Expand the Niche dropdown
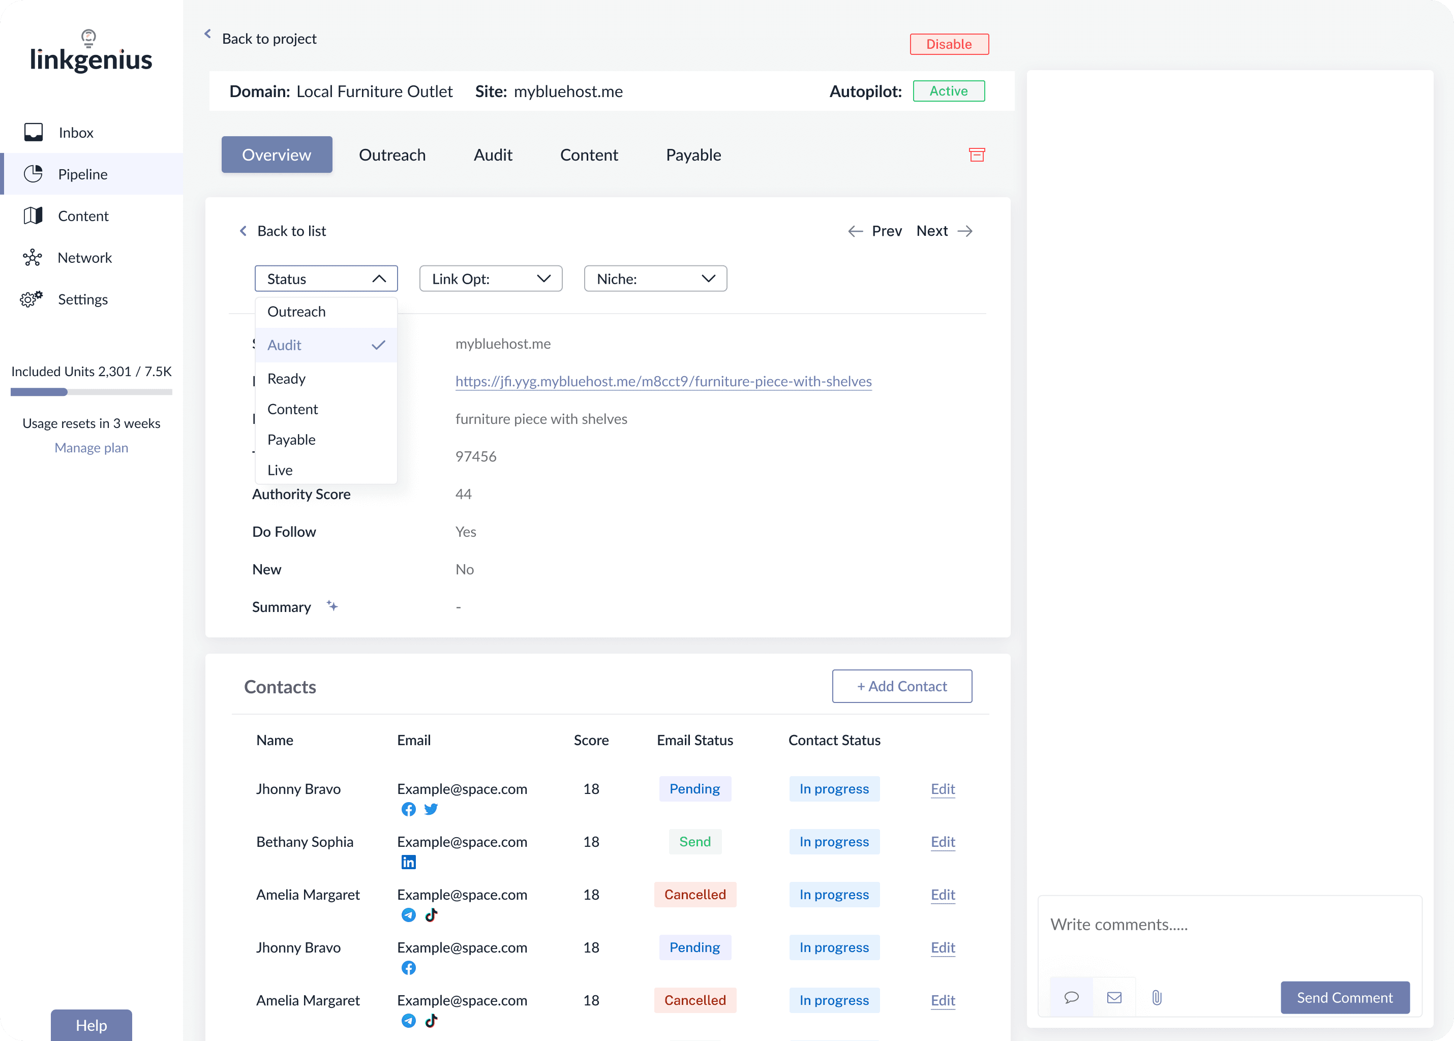 click(655, 278)
